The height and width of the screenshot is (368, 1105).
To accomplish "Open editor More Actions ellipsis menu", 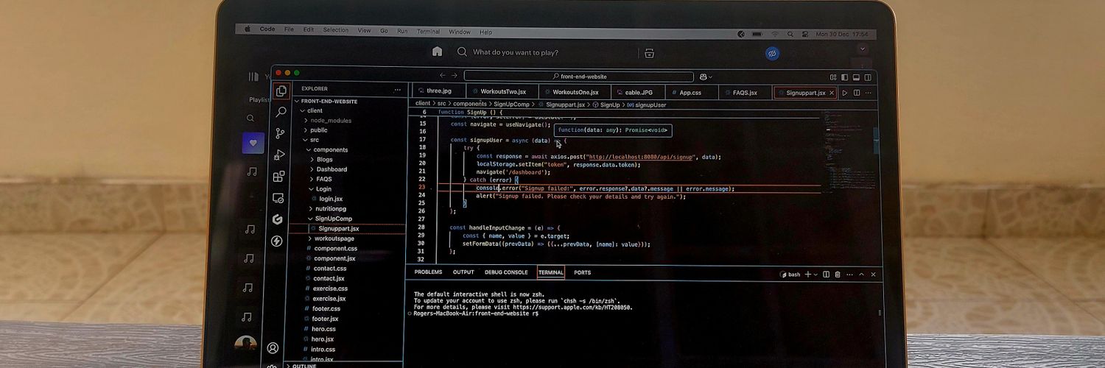I will pos(869,93).
